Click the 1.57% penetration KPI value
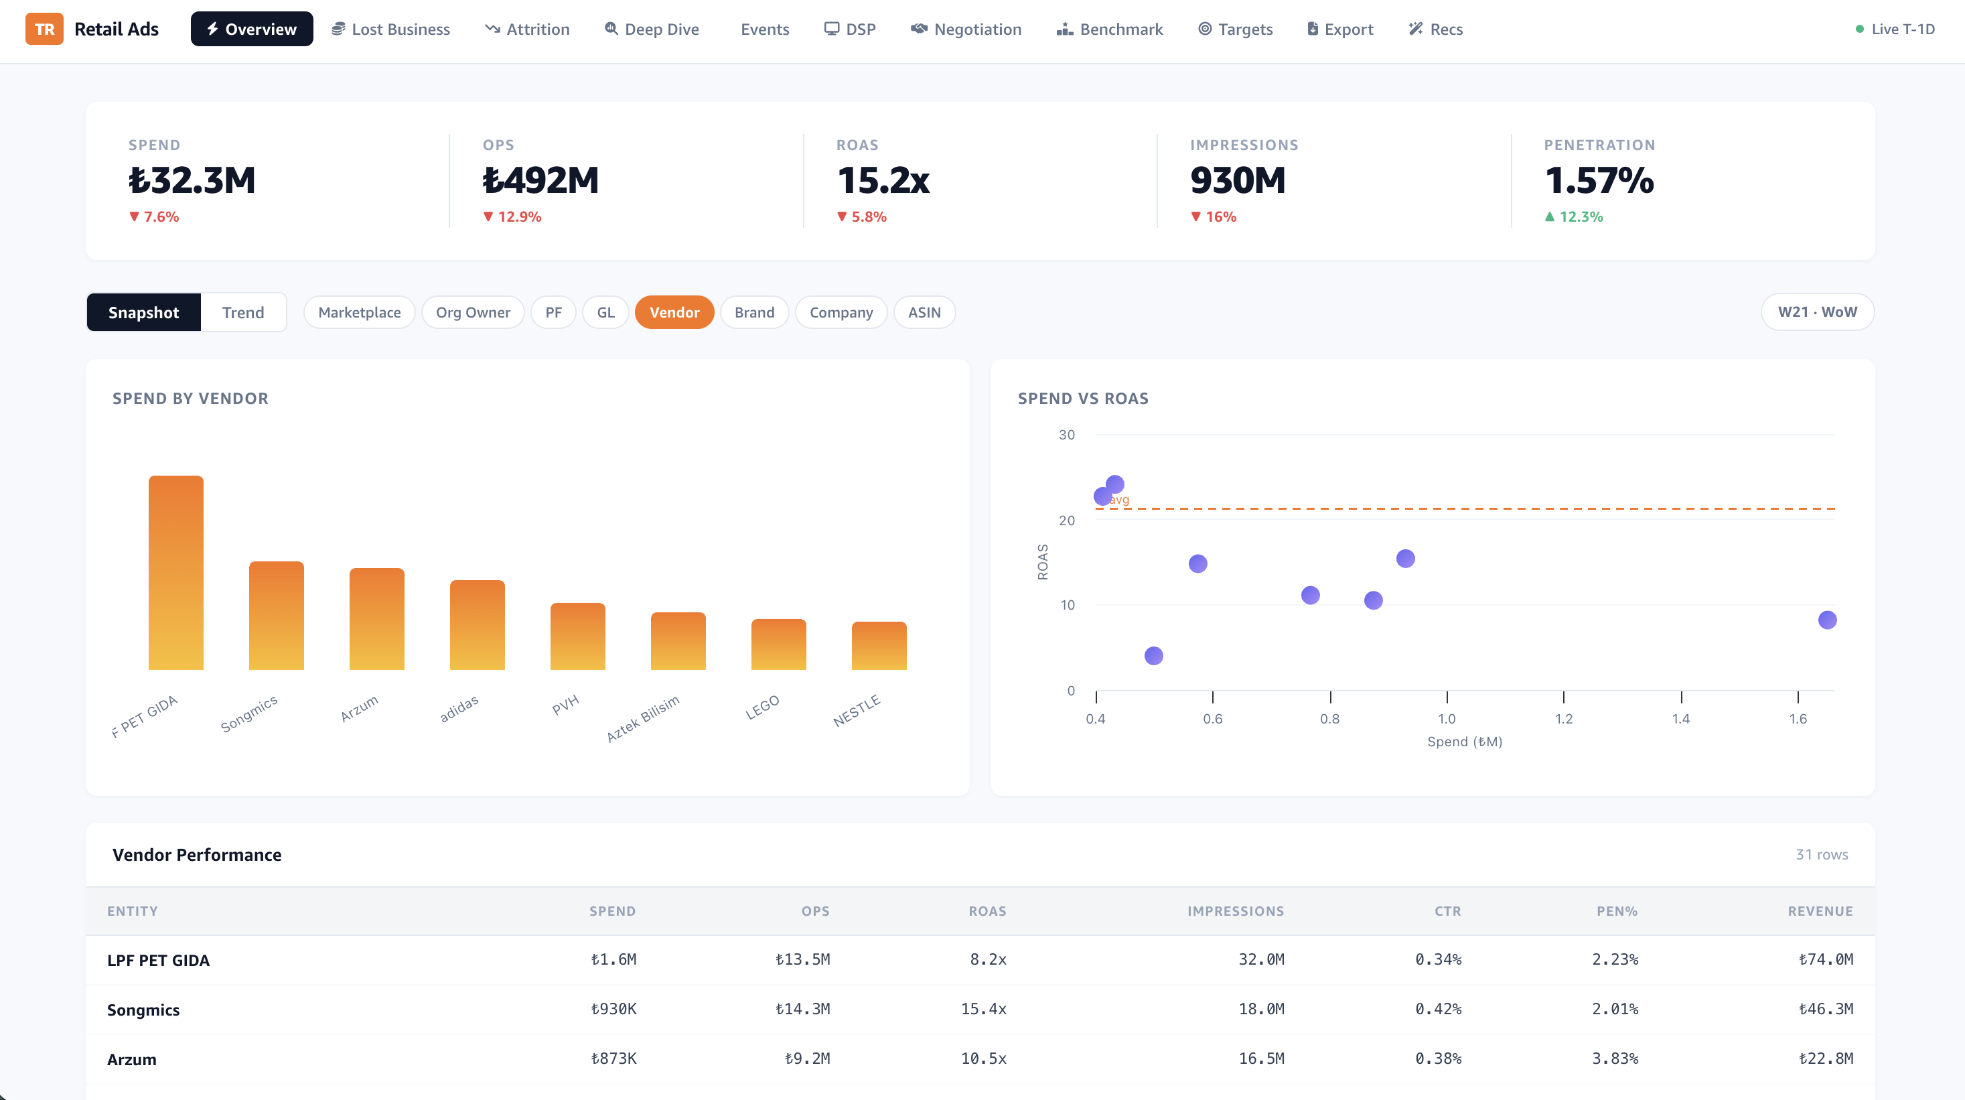The width and height of the screenshot is (1965, 1100). 1599,180
